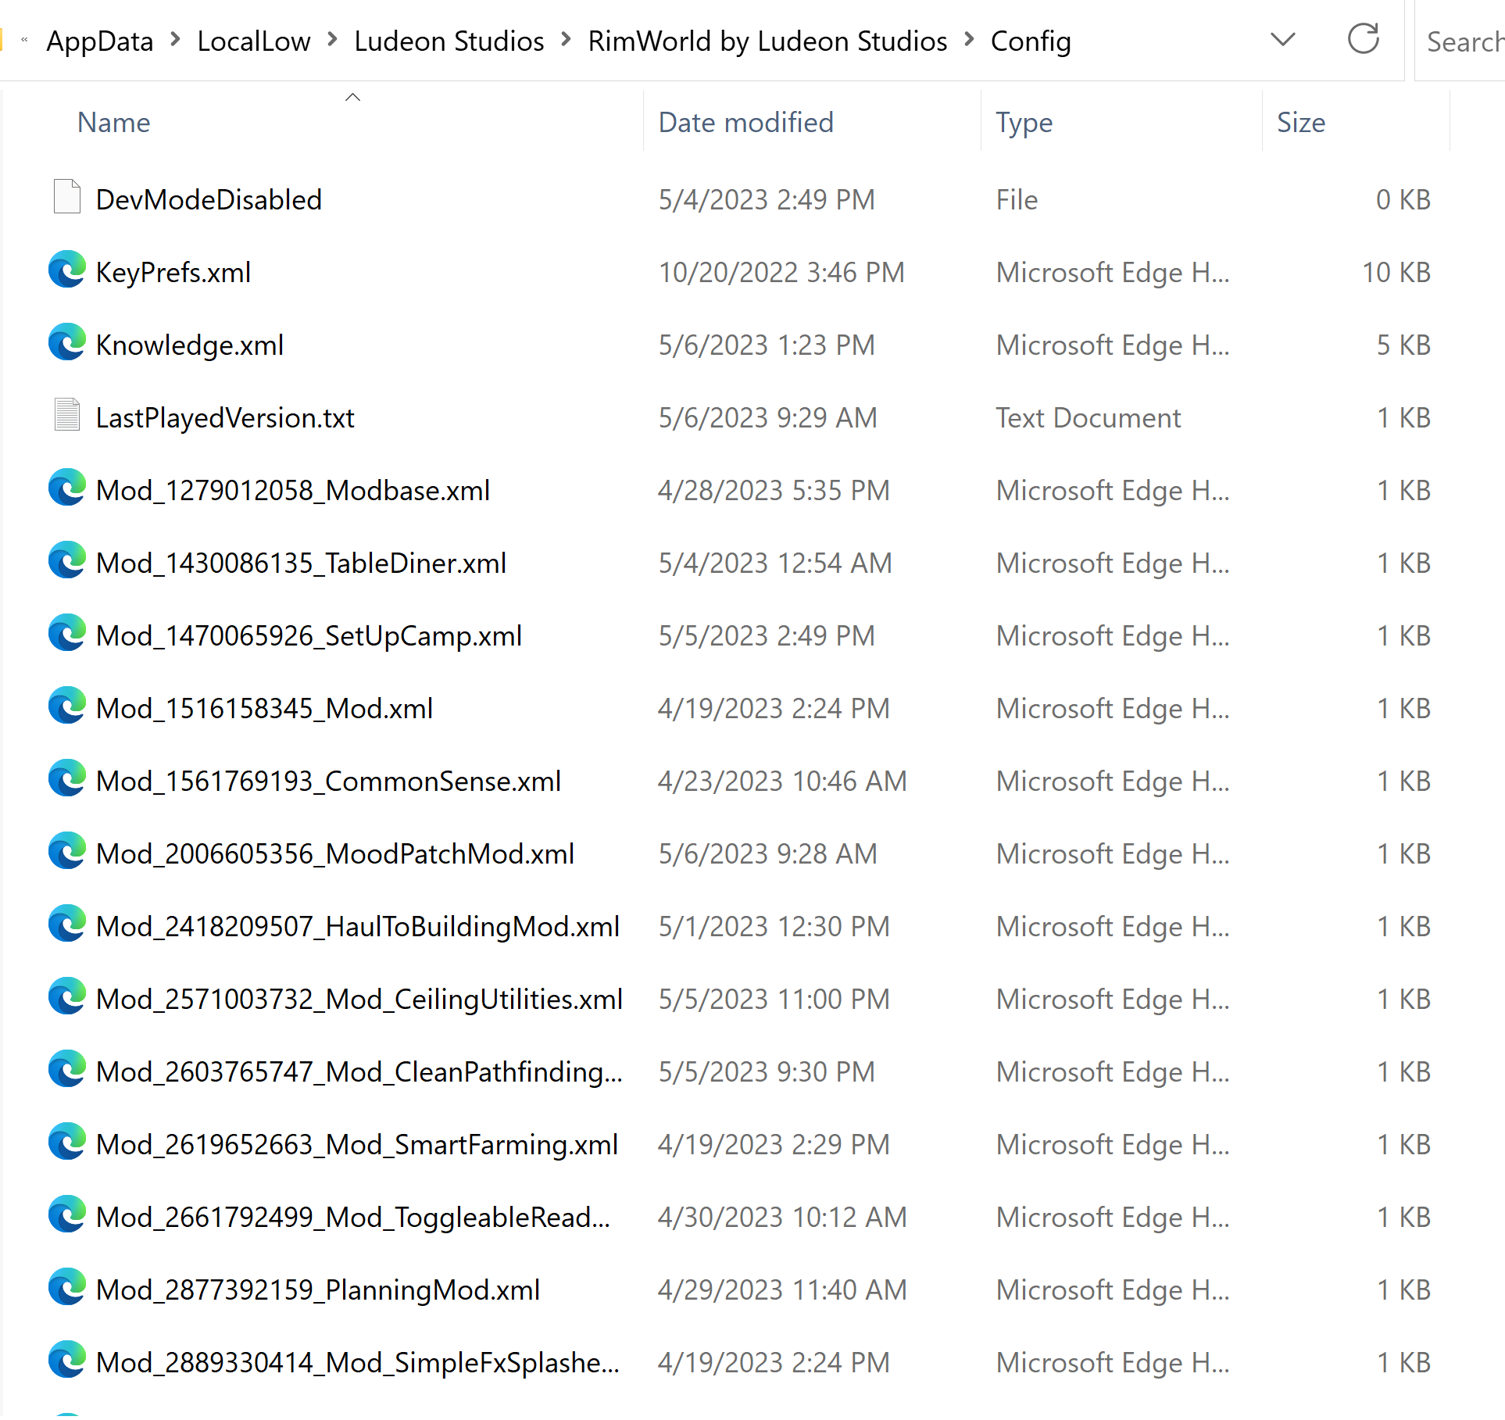Click the Edge icon of Mod_2877392159_PlanningMod.xml
Image resolution: width=1505 pixels, height=1420 pixels.
pyautogui.click(x=67, y=1288)
